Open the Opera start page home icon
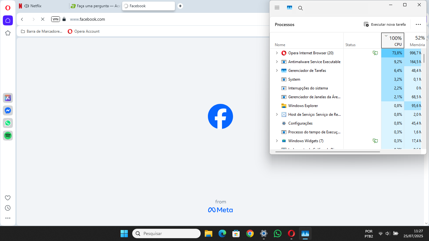The image size is (429, 241). click(8, 20)
